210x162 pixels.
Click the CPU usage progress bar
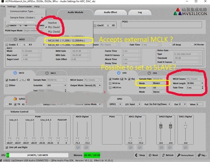37,155
